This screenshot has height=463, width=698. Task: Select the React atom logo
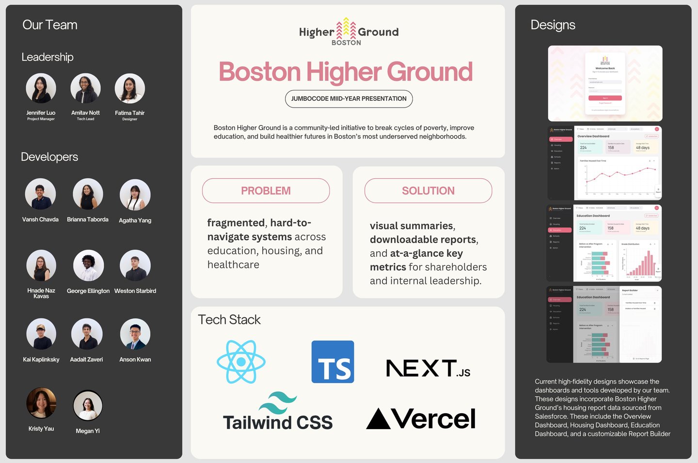[x=241, y=362]
